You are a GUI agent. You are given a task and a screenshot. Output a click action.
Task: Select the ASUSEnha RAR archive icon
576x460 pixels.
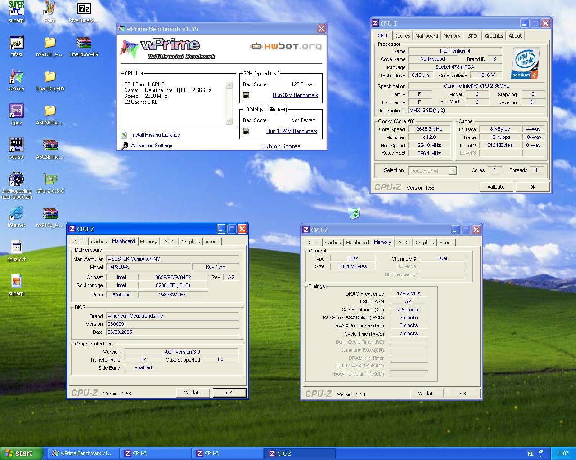pos(50,145)
